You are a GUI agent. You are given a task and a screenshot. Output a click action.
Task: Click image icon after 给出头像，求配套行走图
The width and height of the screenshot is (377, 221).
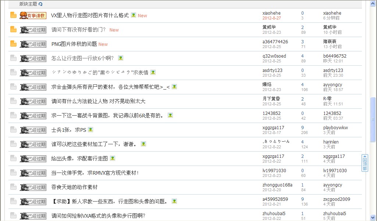[x=113, y=158]
